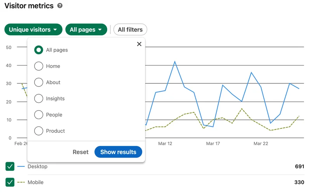Click the Desktop line peak near Mar 12
Screen dimensions: 315x194
(x=175, y=62)
